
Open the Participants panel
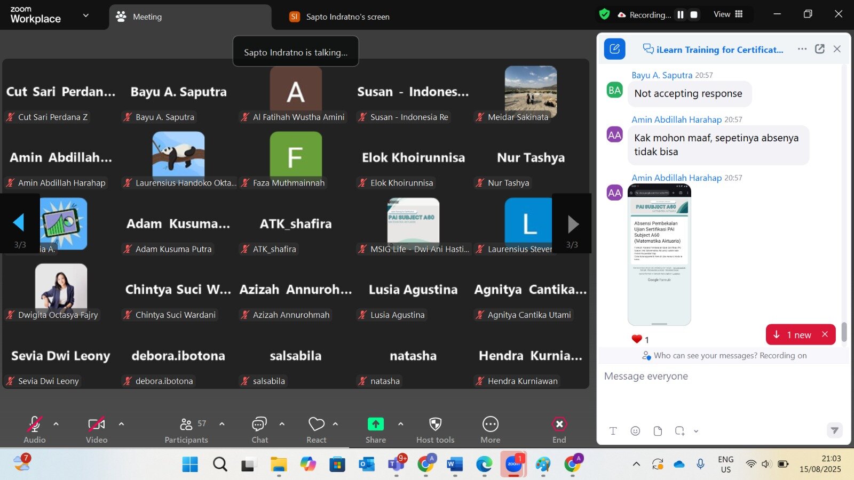pyautogui.click(x=186, y=430)
